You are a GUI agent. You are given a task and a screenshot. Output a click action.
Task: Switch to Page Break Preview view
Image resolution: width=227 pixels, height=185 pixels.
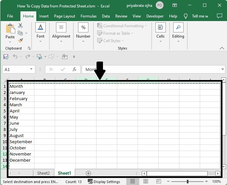coord(159,181)
